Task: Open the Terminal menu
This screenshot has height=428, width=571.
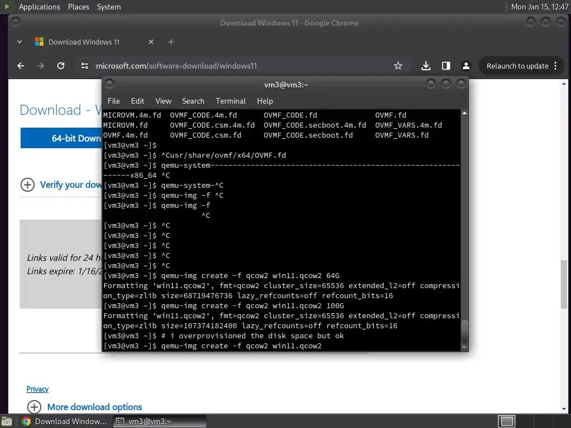Action: click(x=230, y=101)
